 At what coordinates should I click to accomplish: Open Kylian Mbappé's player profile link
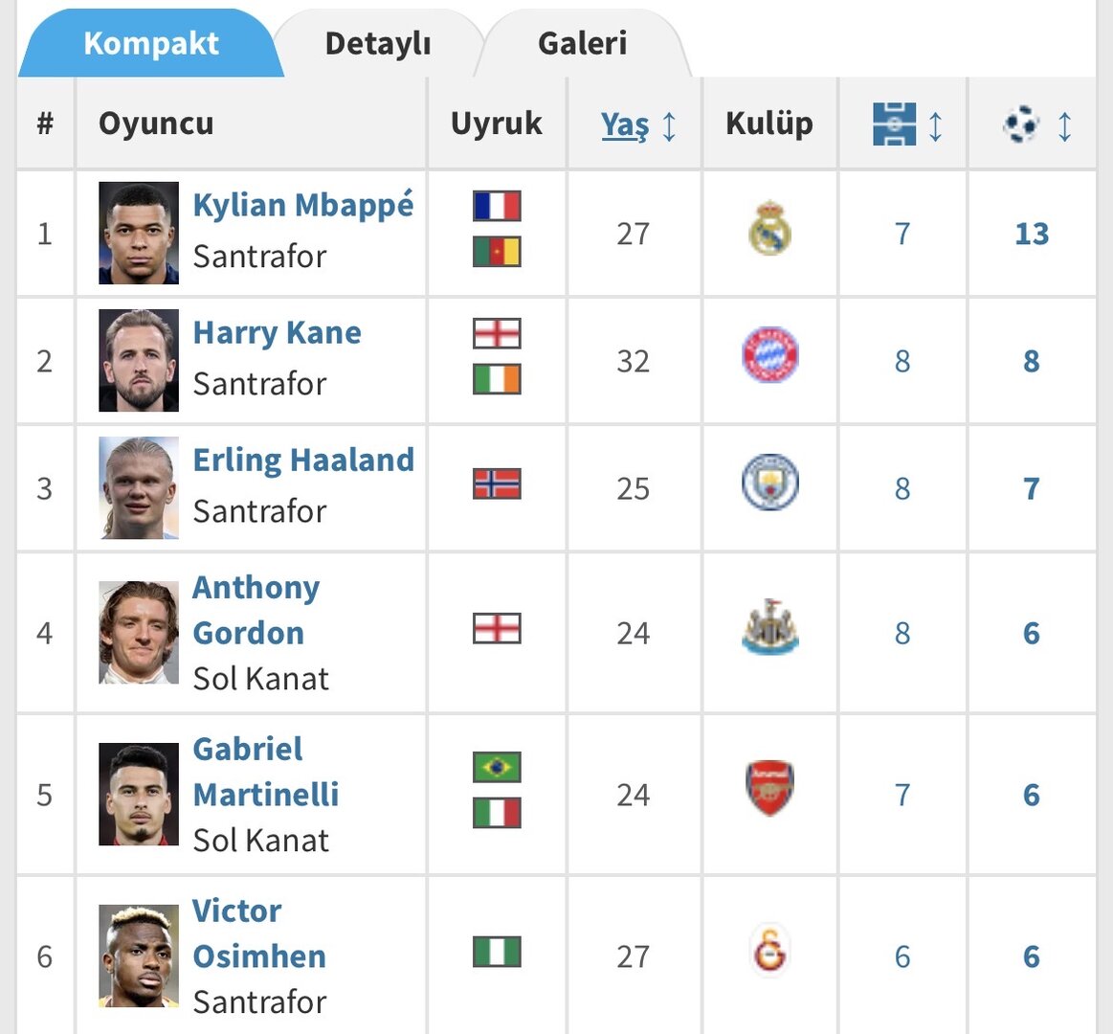pyautogui.click(x=303, y=205)
